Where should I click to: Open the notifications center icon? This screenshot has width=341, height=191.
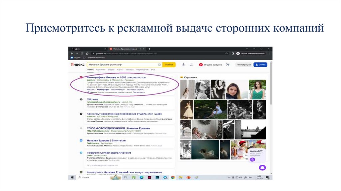pyautogui.click(x=267, y=178)
